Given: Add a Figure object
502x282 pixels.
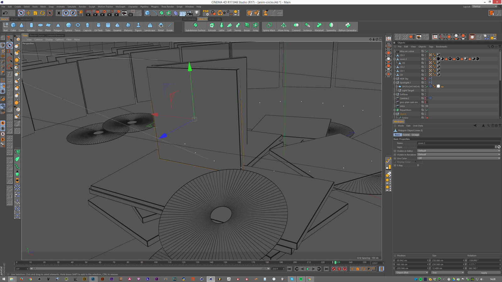Looking at the screenshot, I should tap(138, 27).
